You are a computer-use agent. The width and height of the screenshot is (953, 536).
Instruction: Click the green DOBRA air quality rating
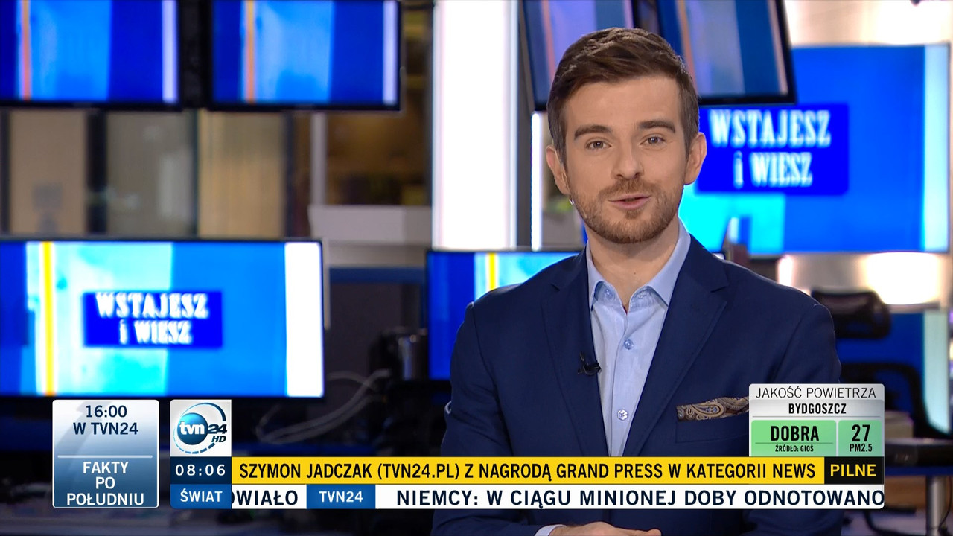(794, 437)
